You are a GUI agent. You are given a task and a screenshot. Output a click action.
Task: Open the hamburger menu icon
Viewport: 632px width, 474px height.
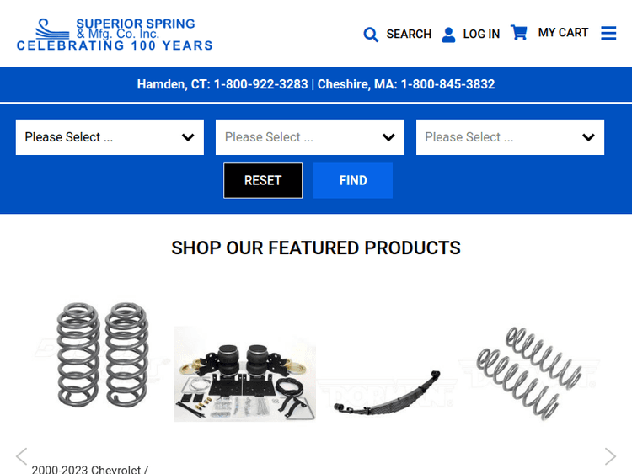[x=608, y=33]
